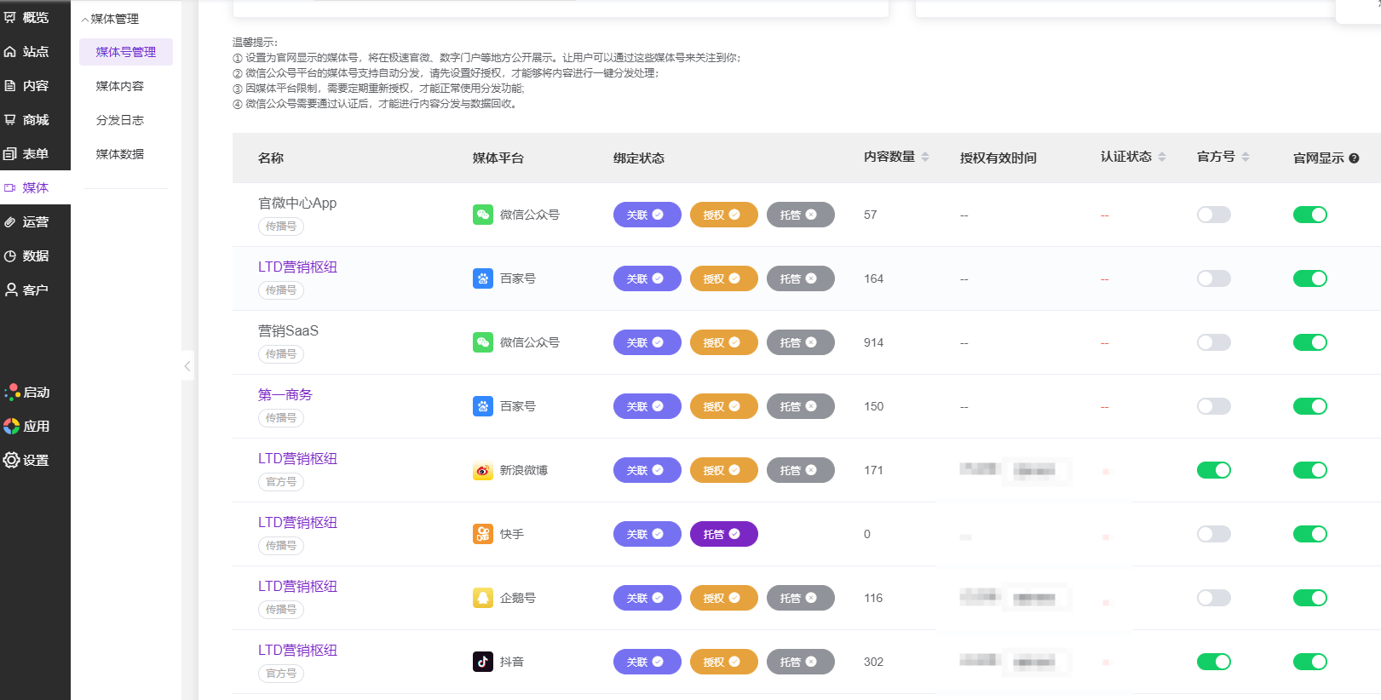Click the 新浪微博 Weibo platform icon

tap(483, 470)
